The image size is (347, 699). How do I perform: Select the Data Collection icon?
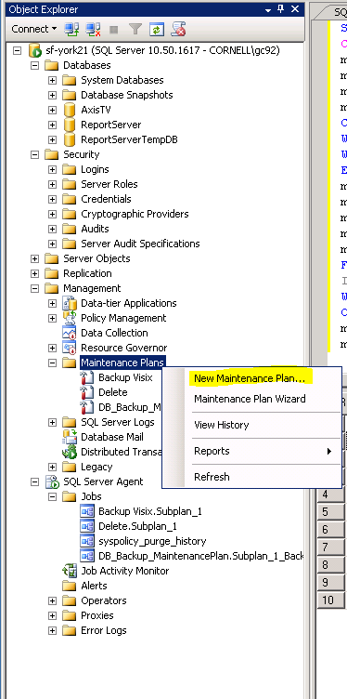click(x=70, y=333)
